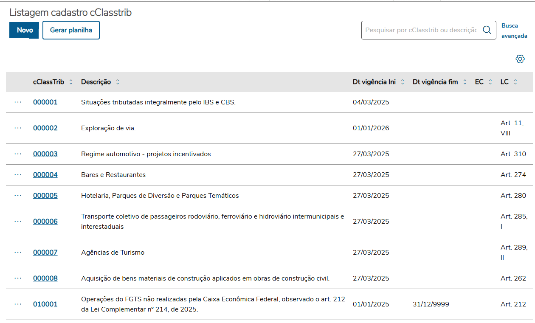Open code 000008 record link

45,278
